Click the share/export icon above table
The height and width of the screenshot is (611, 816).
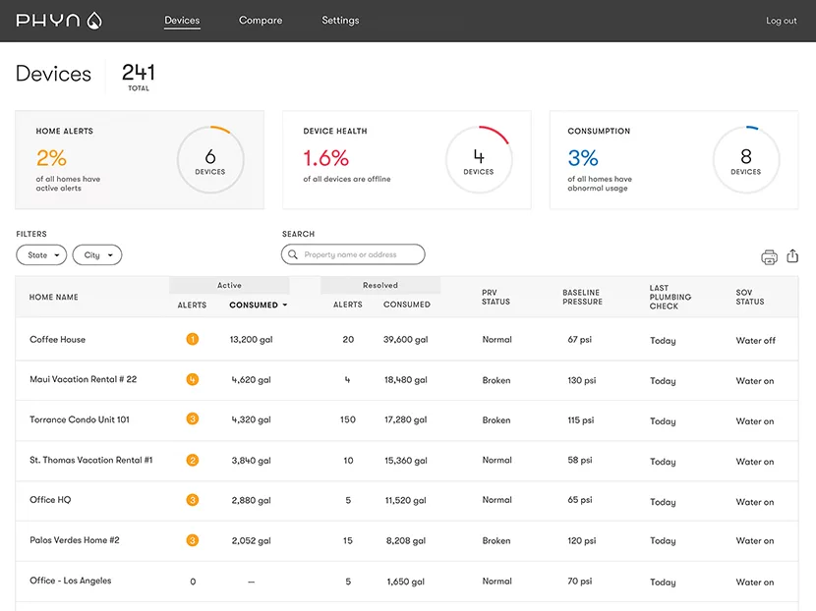click(x=793, y=256)
